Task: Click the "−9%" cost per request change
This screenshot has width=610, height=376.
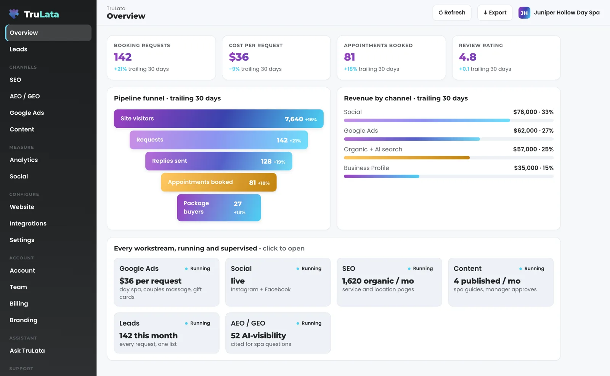Action: 234,69
